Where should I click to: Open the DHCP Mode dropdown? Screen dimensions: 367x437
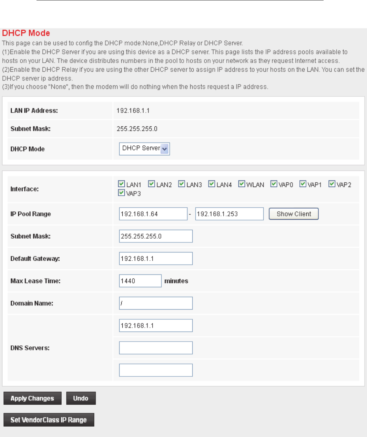click(x=144, y=149)
